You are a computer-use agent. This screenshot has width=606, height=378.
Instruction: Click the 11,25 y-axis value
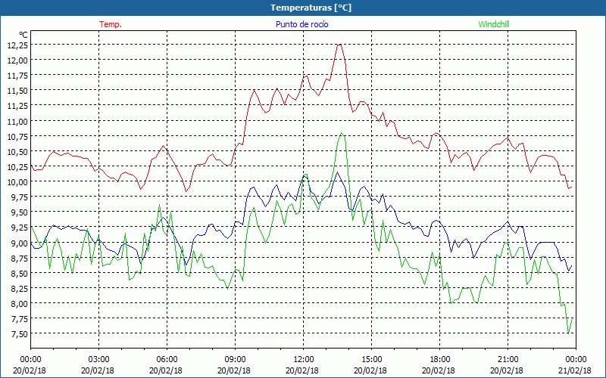[x=17, y=106]
